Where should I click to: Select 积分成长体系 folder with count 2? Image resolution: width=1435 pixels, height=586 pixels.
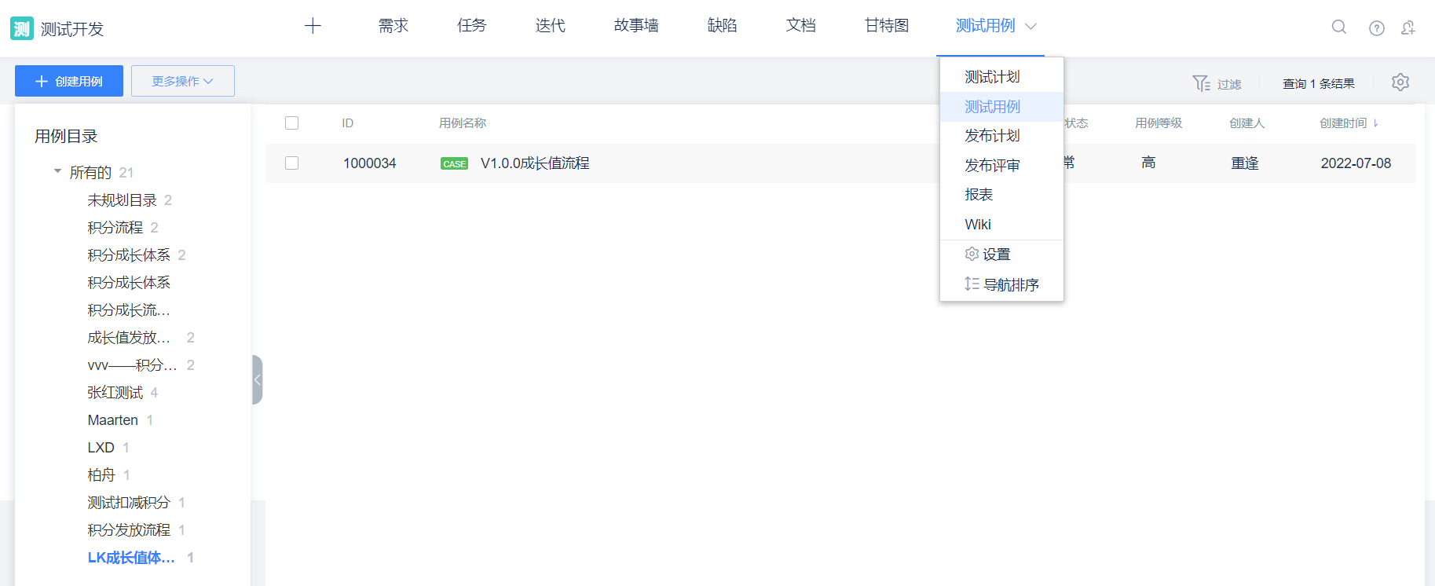pos(129,255)
